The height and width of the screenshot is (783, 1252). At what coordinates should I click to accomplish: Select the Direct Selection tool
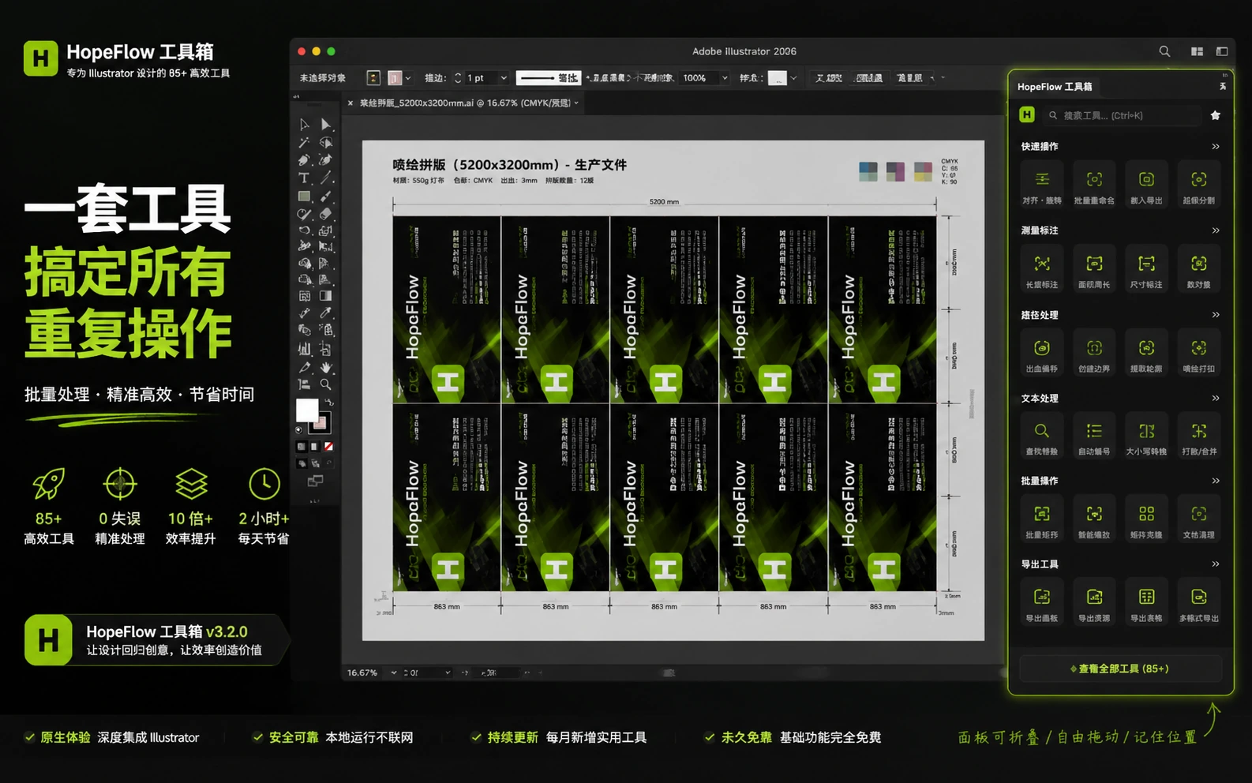(325, 125)
